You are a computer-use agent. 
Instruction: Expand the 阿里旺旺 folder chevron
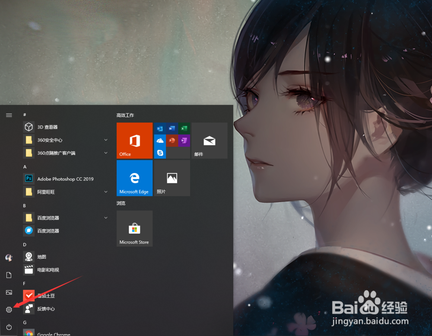[106, 192]
